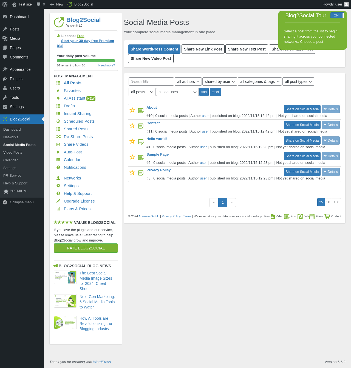This screenshot has width=351, height=368.
Task: Click the Favorites star icon in Post Management
Action: tap(58, 91)
